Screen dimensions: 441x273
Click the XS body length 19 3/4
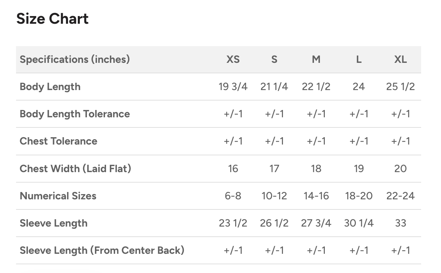(233, 87)
